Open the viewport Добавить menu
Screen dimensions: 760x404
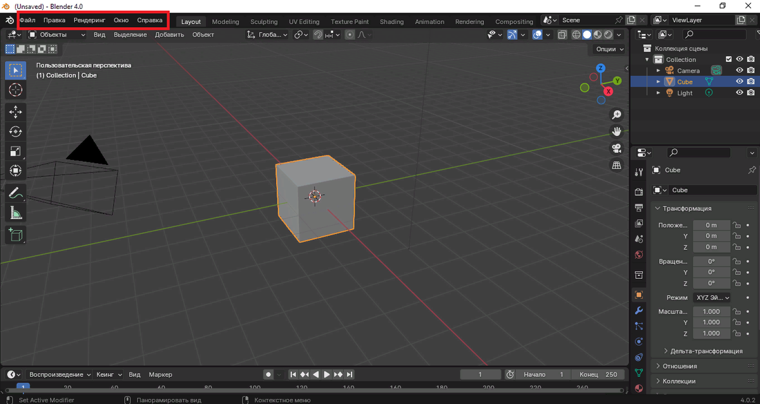[x=170, y=35]
